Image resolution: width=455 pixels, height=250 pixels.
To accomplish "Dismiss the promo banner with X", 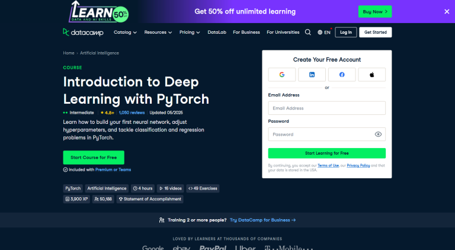I will (x=447, y=12).
